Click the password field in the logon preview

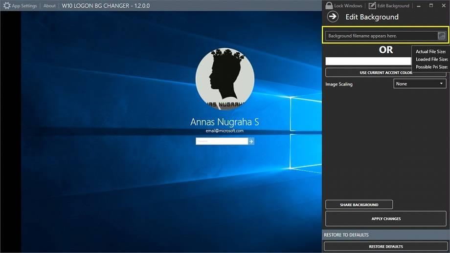(x=222, y=141)
